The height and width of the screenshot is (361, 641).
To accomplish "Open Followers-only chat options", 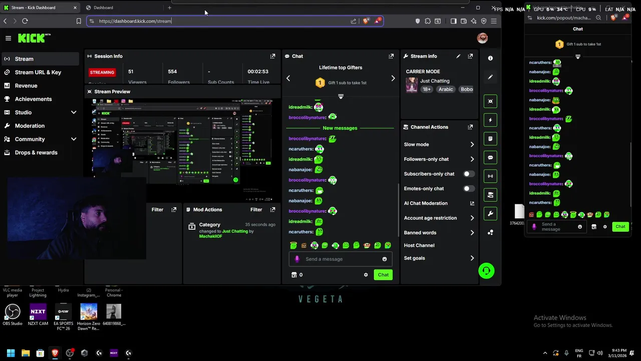I will [439, 159].
